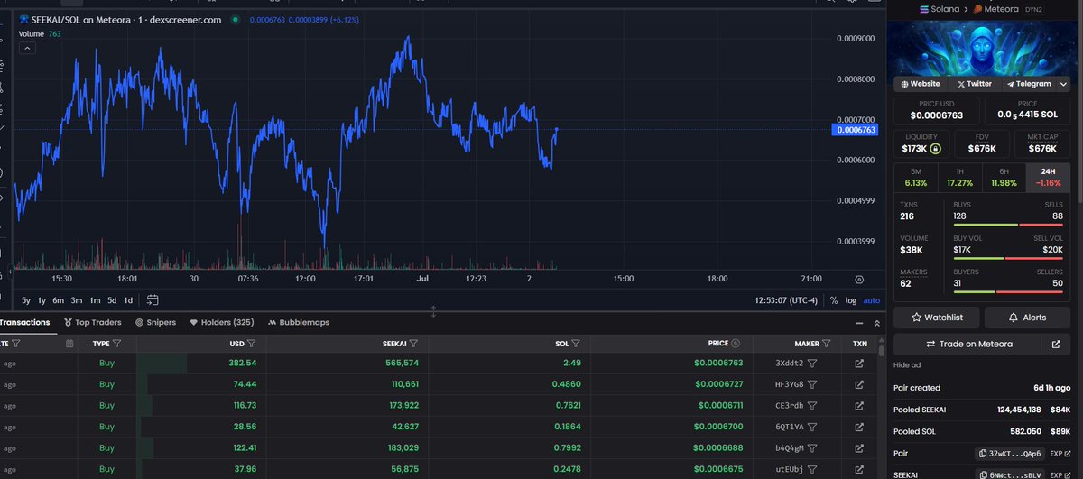Viewport: 1083px width, 479px height.
Task: Click Solana in breadcrumb
Action: (x=941, y=9)
